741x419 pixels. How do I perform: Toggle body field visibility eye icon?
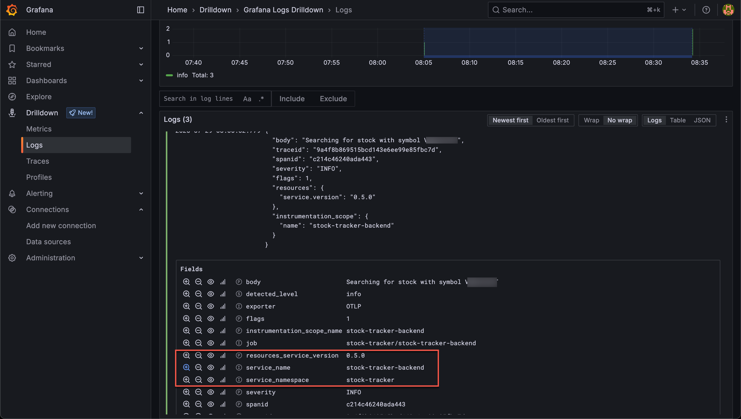tap(210, 282)
